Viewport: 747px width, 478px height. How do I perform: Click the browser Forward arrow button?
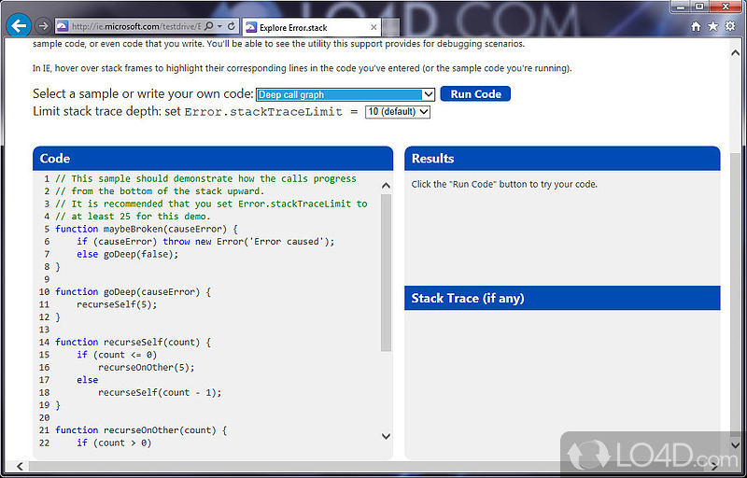click(x=43, y=26)
